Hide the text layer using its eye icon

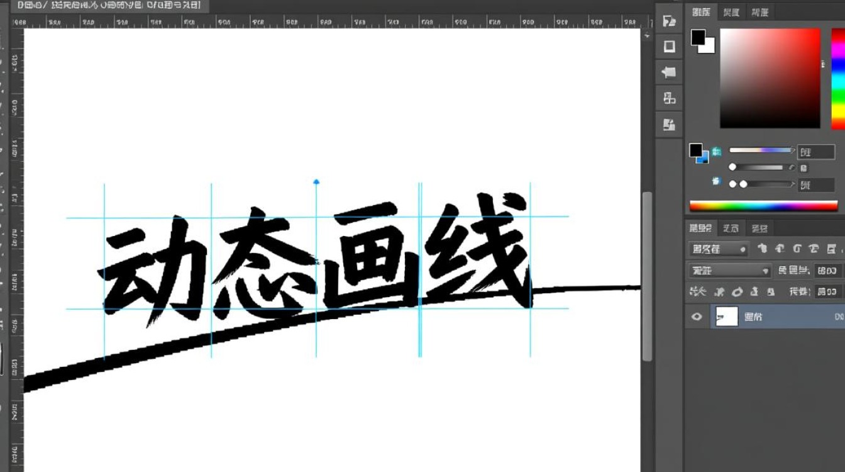click(696, 317)
